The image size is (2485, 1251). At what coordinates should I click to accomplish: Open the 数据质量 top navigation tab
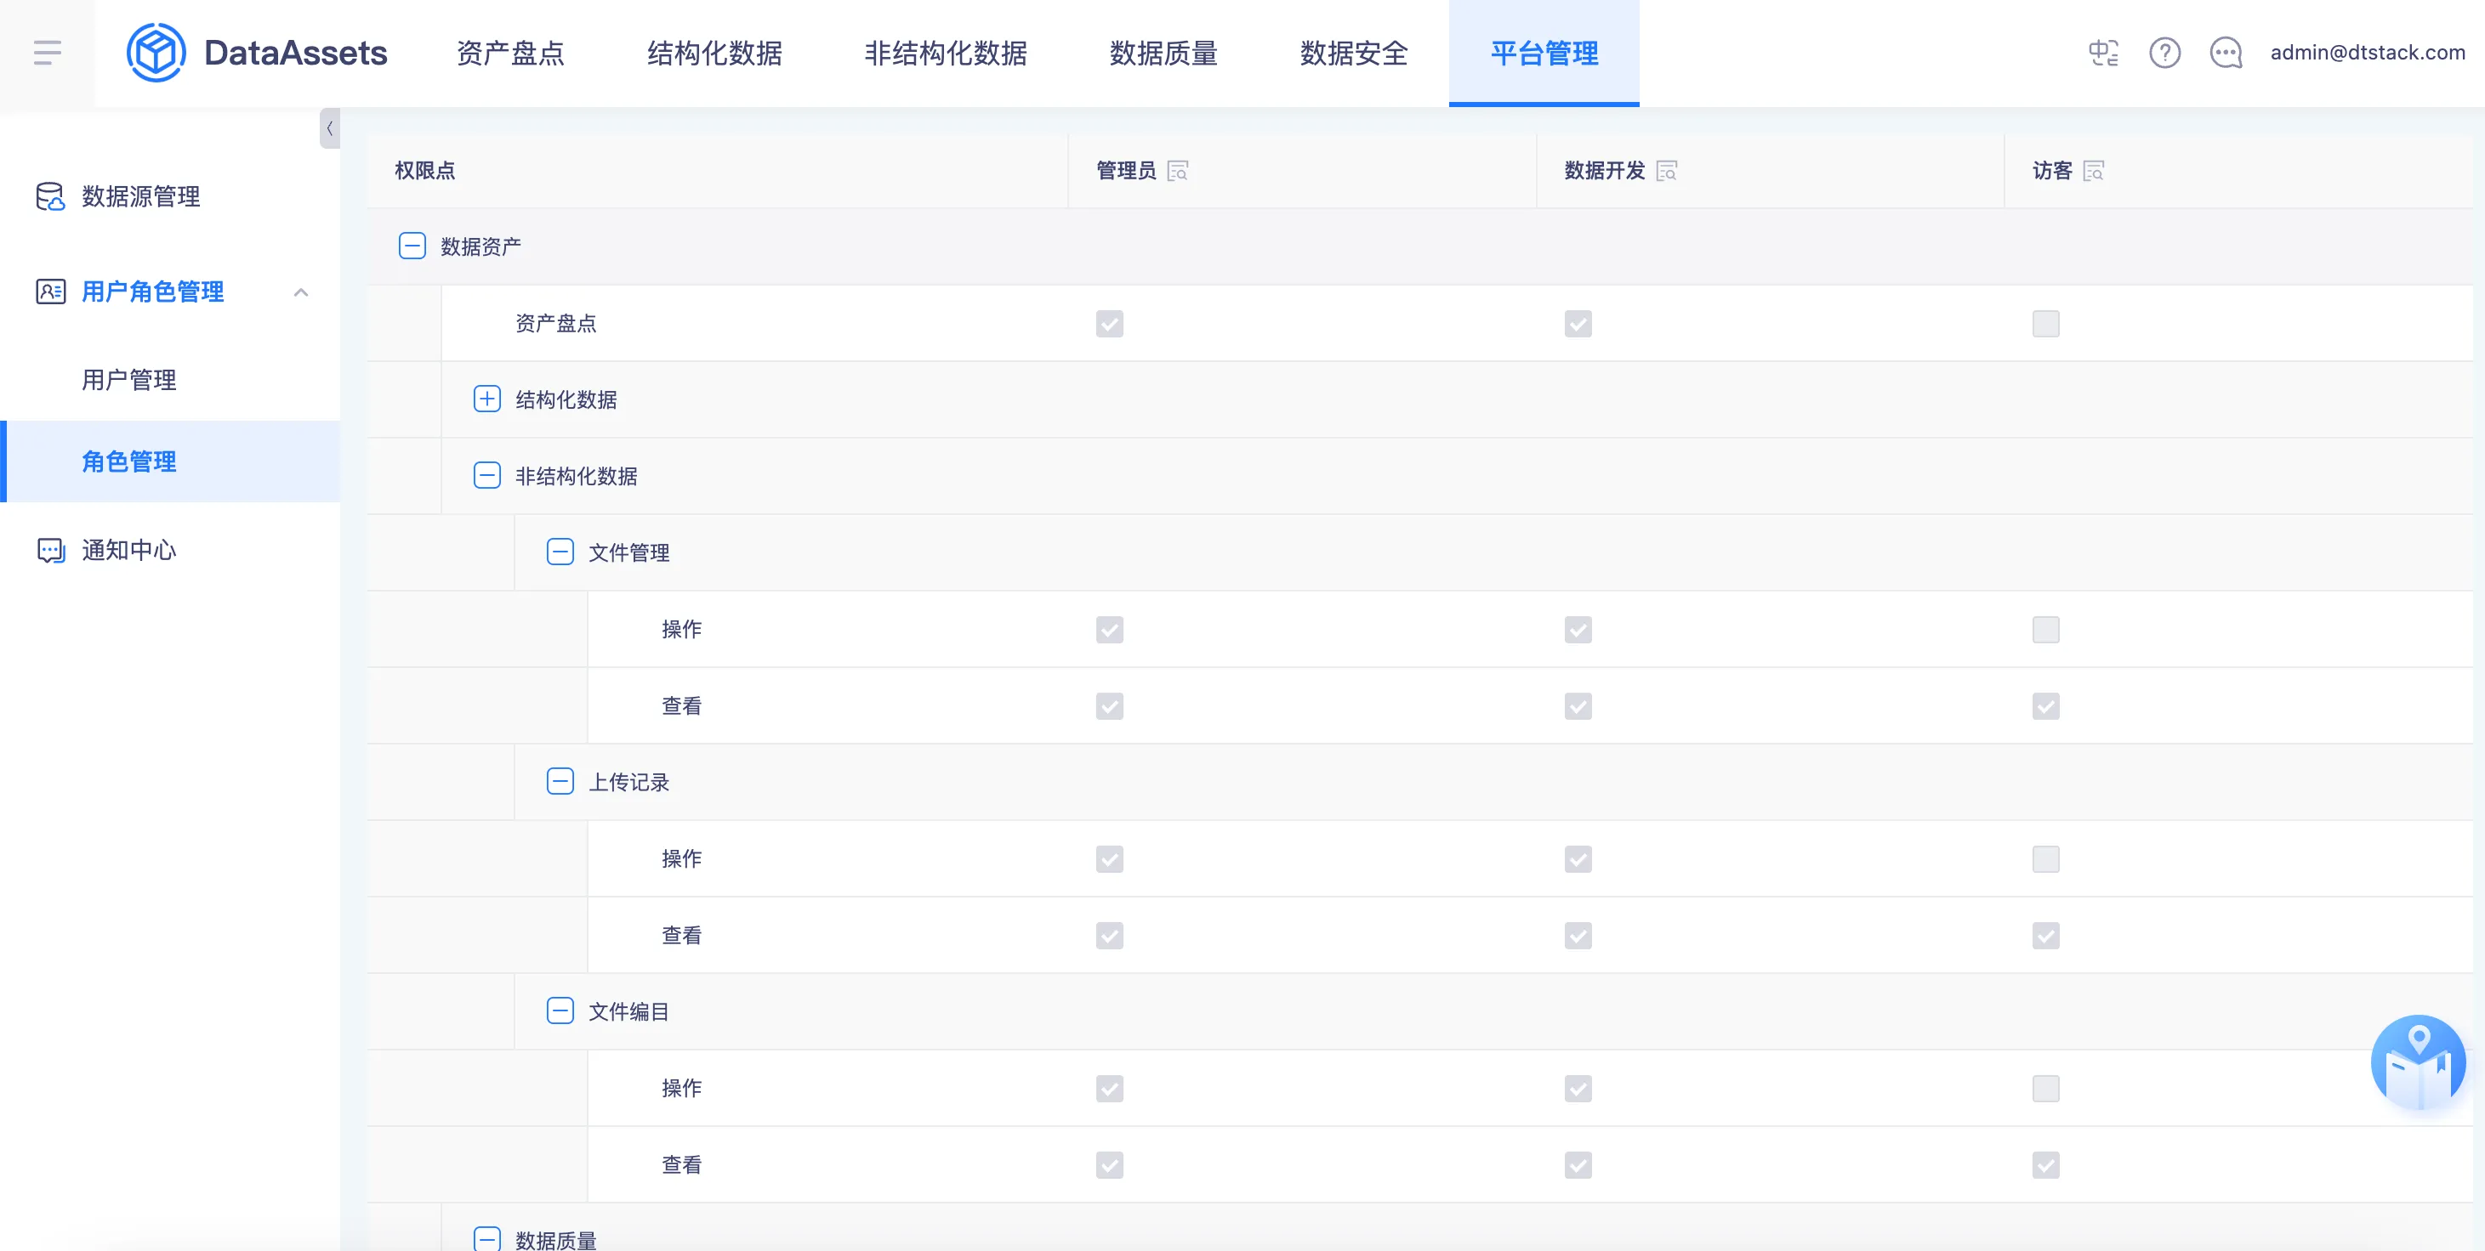tap(1163, 53)
